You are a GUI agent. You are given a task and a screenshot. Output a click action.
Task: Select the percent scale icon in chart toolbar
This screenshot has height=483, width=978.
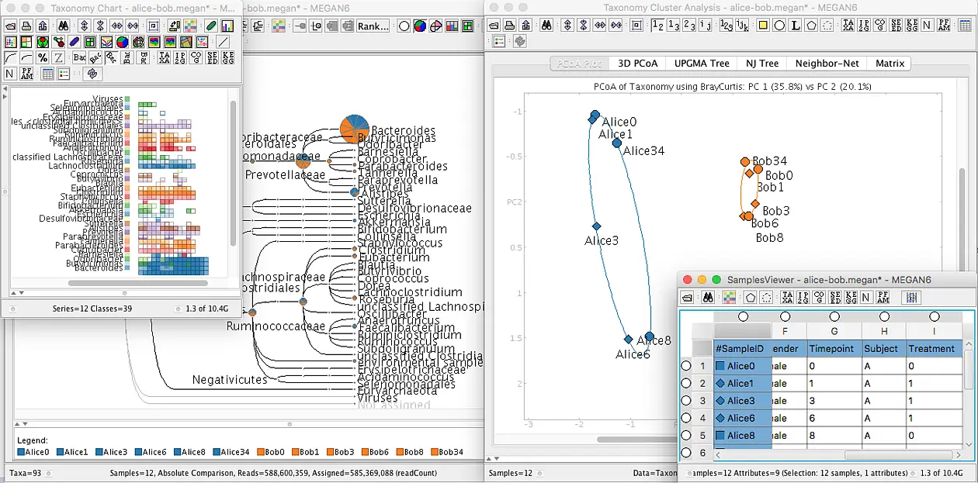pyautogui.click(x=43, y=57)
